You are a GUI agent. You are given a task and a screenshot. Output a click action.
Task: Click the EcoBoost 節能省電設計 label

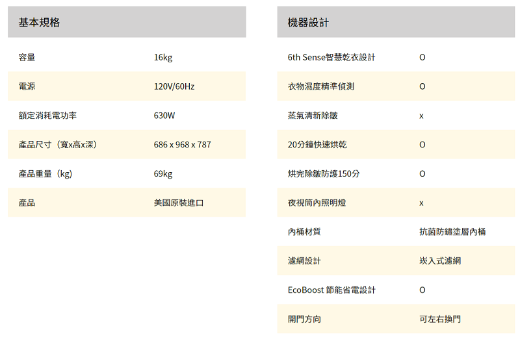(331, 290)
